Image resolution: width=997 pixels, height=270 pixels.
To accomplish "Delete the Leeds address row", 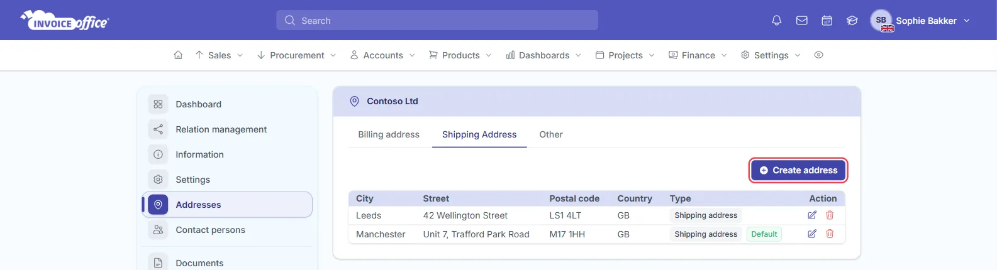I will click(830, 215).
